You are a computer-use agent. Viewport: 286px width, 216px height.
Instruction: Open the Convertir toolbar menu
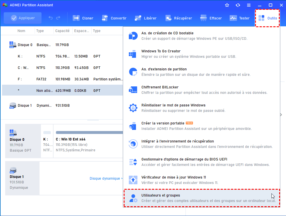pyautogui.click(x=114, y=18)
